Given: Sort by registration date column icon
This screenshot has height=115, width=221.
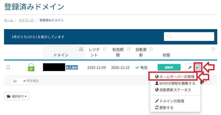Looking at the screenshot, I should click(105, 49).
